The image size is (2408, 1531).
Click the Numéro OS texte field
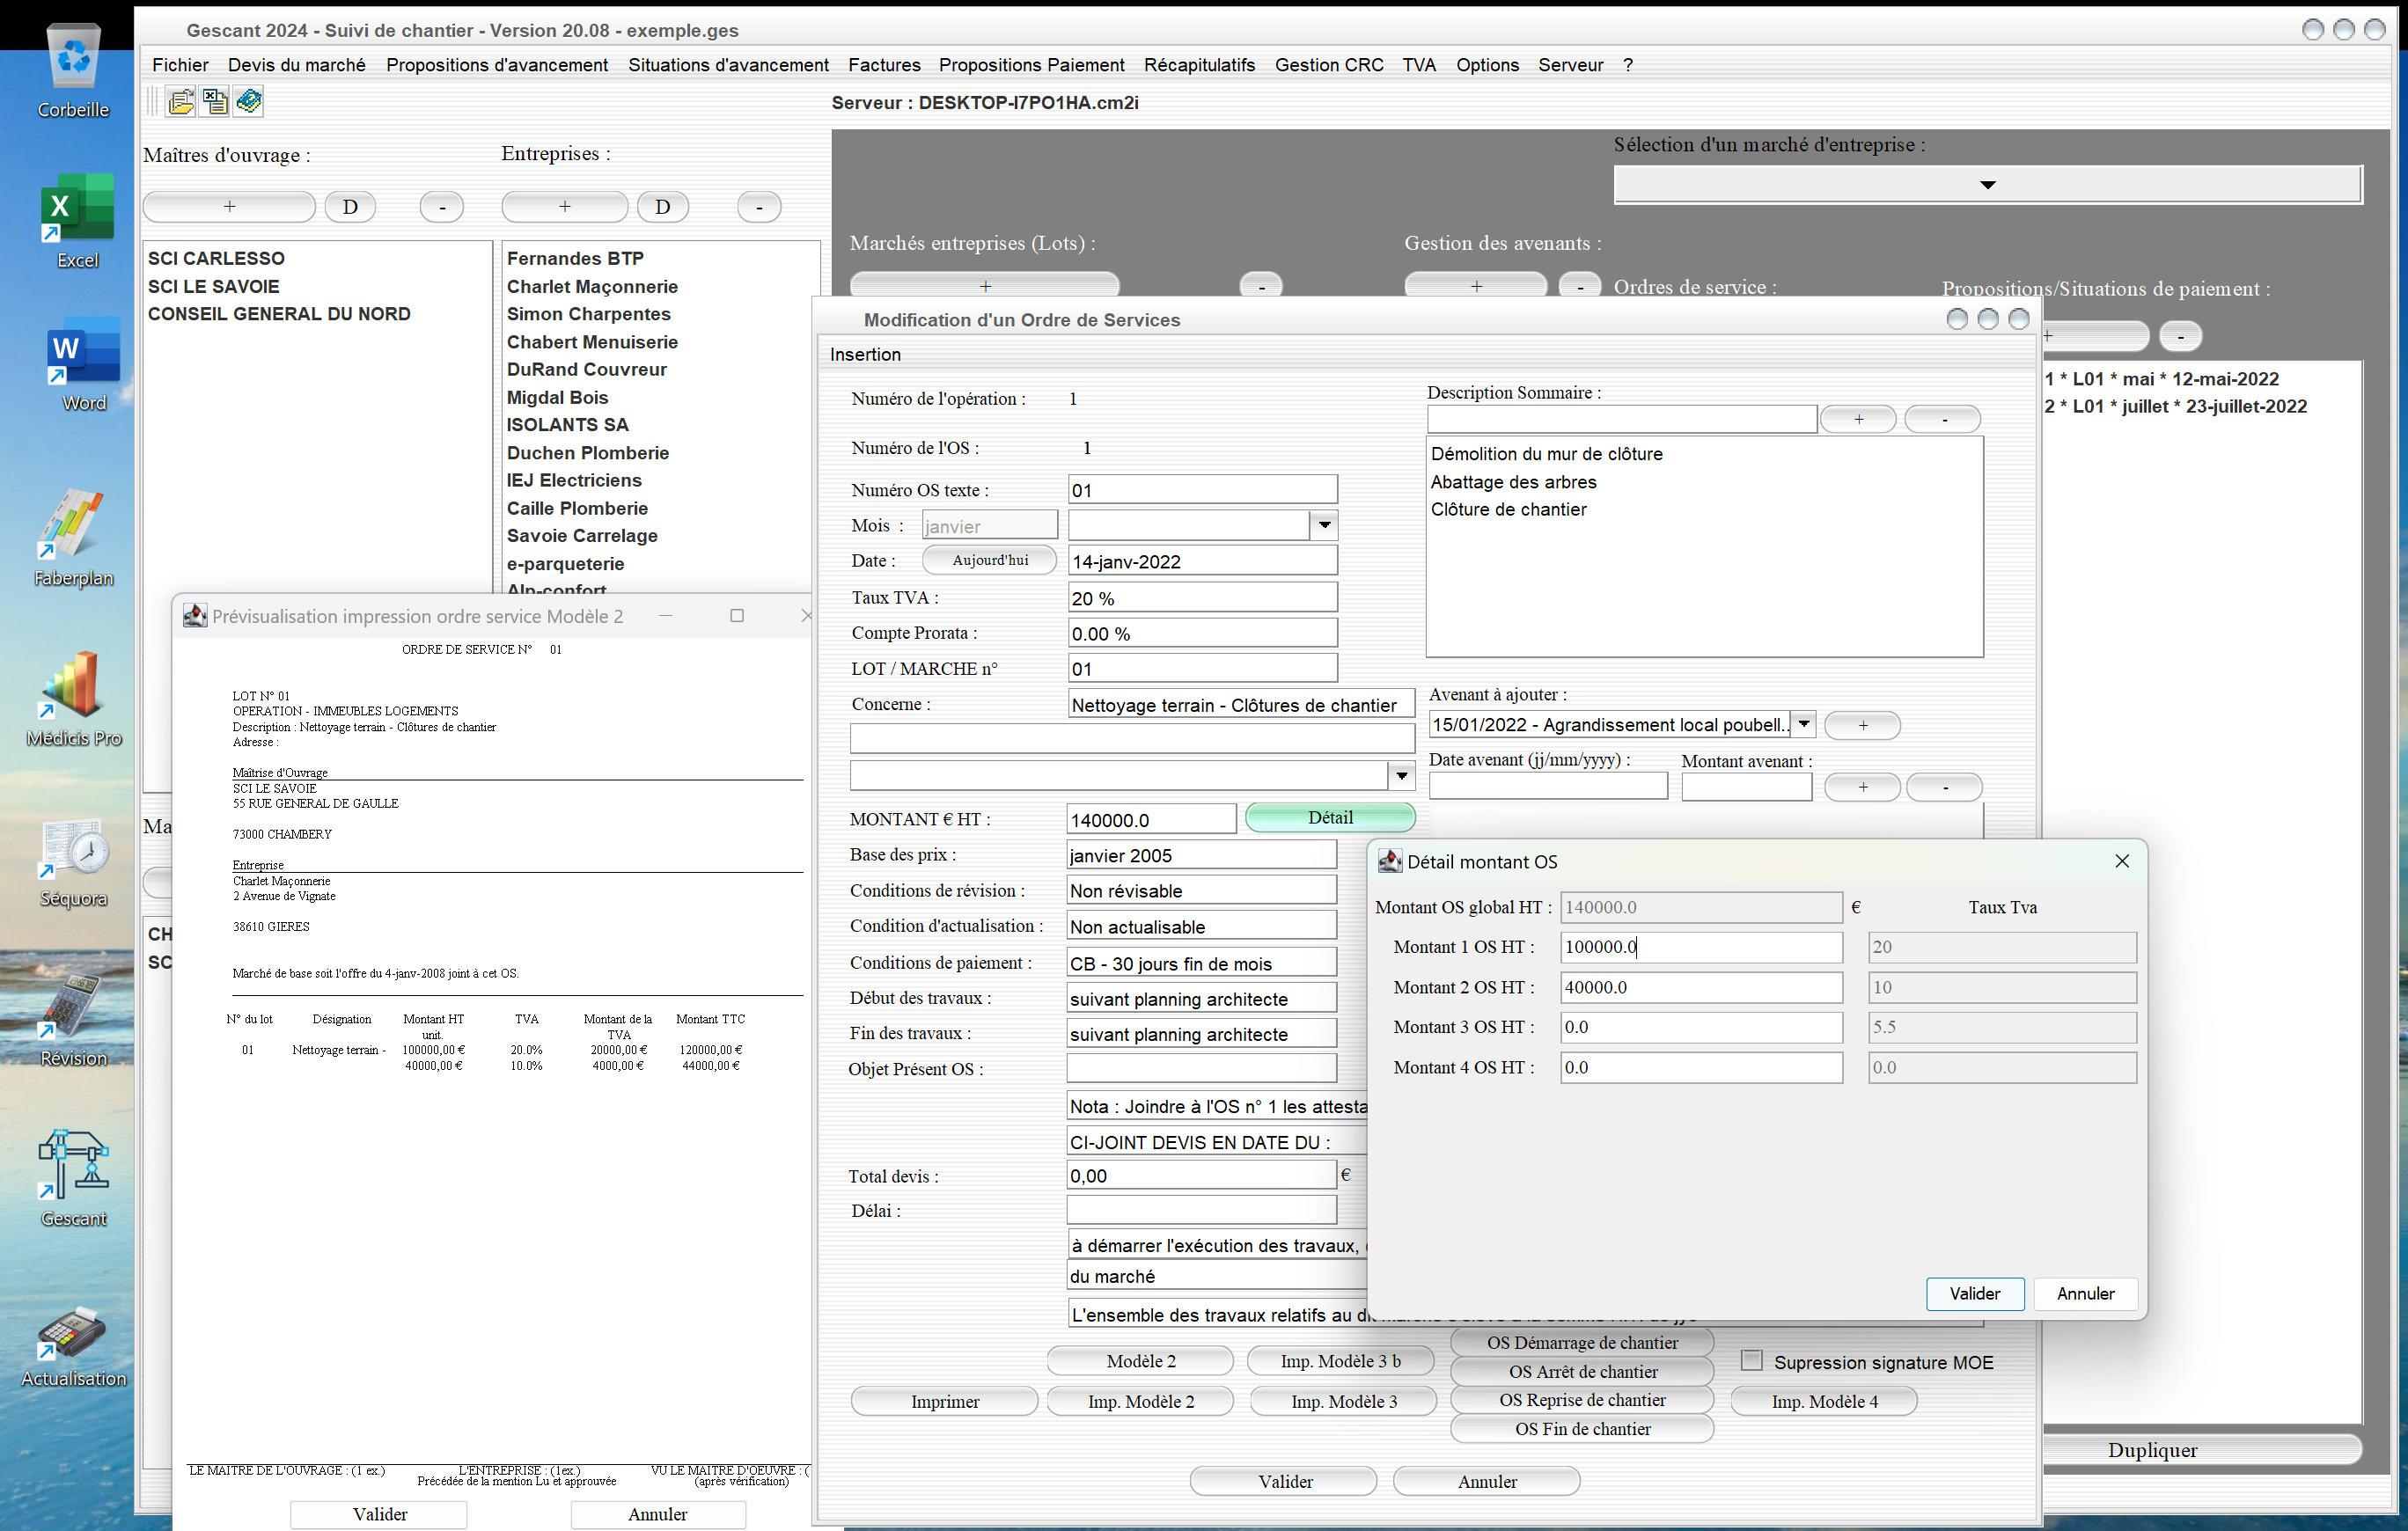[x=1202, y=489]
